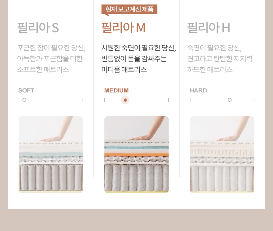273x231 pixels.
Task: Click the HARD label
Action: [198, 90]
